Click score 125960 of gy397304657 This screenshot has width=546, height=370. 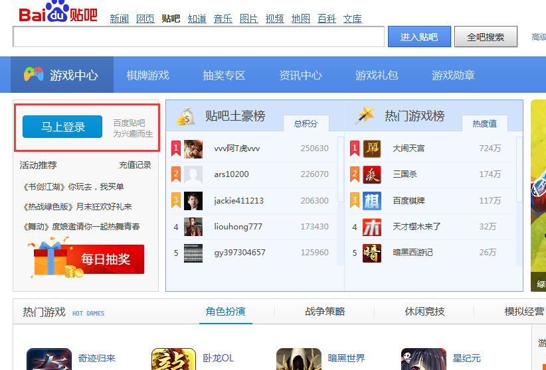click(314, 253)
